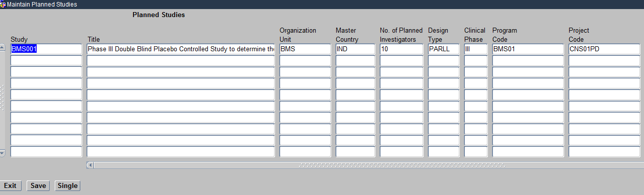This screenshot has width=644, height=195.
Task: Click the empty second-row Study field
Action: coord(46,61)
